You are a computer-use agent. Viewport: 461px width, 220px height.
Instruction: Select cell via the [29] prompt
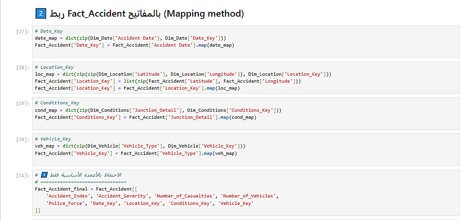coord(22,103)
